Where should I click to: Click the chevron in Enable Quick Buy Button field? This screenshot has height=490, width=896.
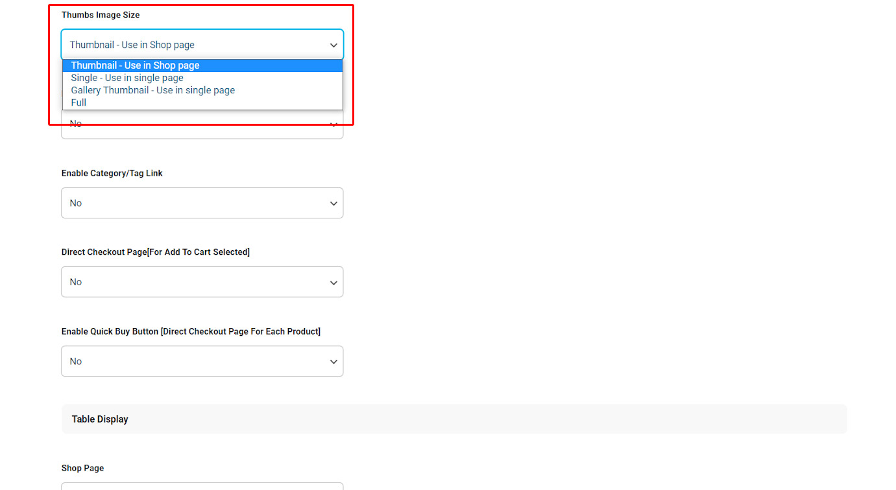[333, 362]
